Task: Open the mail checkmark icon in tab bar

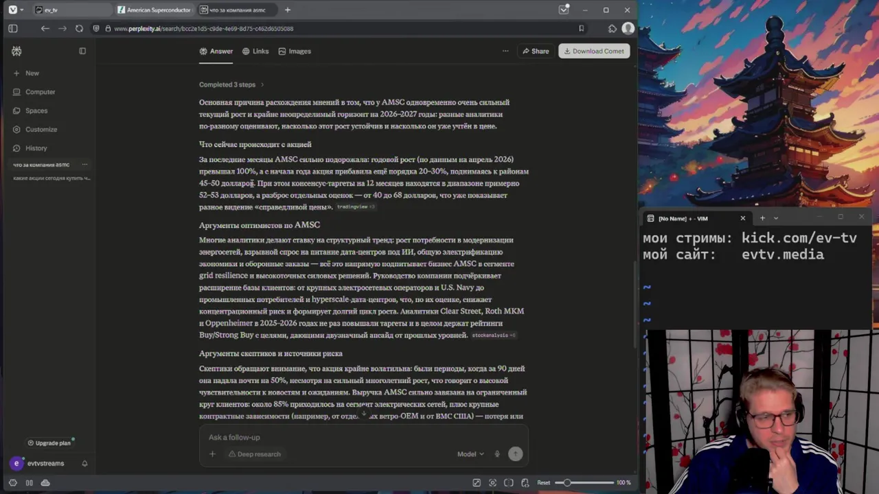Action: tap(563, 10)
